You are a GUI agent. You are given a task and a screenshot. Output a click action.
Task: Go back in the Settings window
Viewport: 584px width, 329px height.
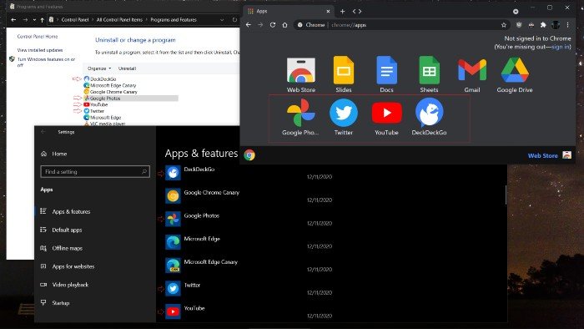pyautogui.click(x=43, y=132)
